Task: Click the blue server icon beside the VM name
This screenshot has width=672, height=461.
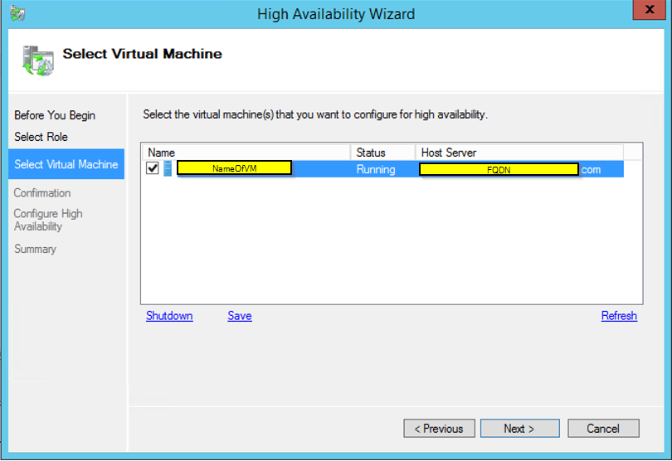Action: tap(168, 169)
